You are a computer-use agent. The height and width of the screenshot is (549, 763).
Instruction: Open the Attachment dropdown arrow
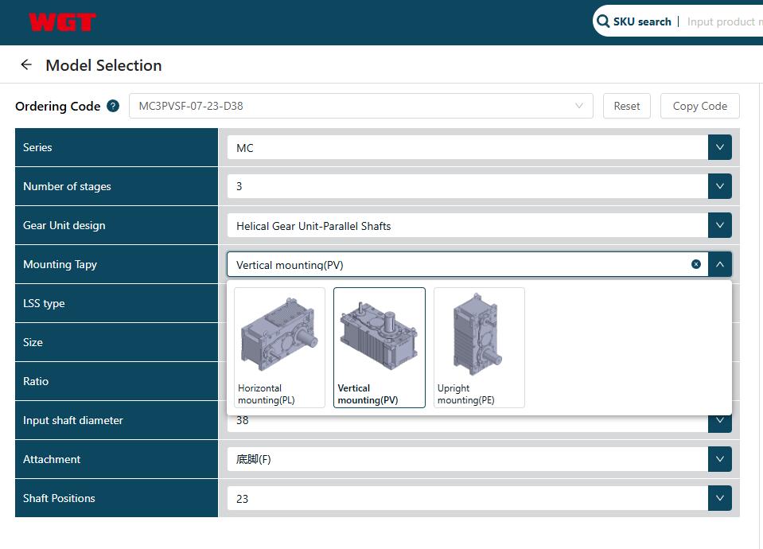719,459
